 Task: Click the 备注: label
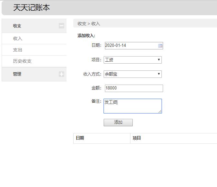coord(97,101)
